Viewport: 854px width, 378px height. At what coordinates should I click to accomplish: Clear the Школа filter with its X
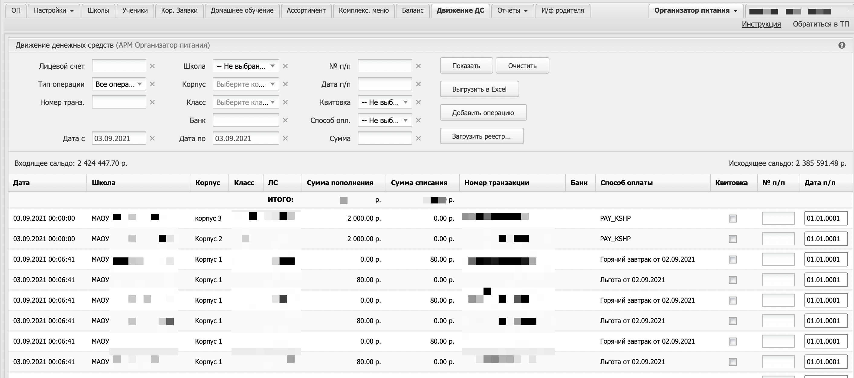(x=286, y=66)
